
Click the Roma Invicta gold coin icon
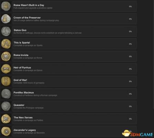pyautogui.click(x=6, y=56)
